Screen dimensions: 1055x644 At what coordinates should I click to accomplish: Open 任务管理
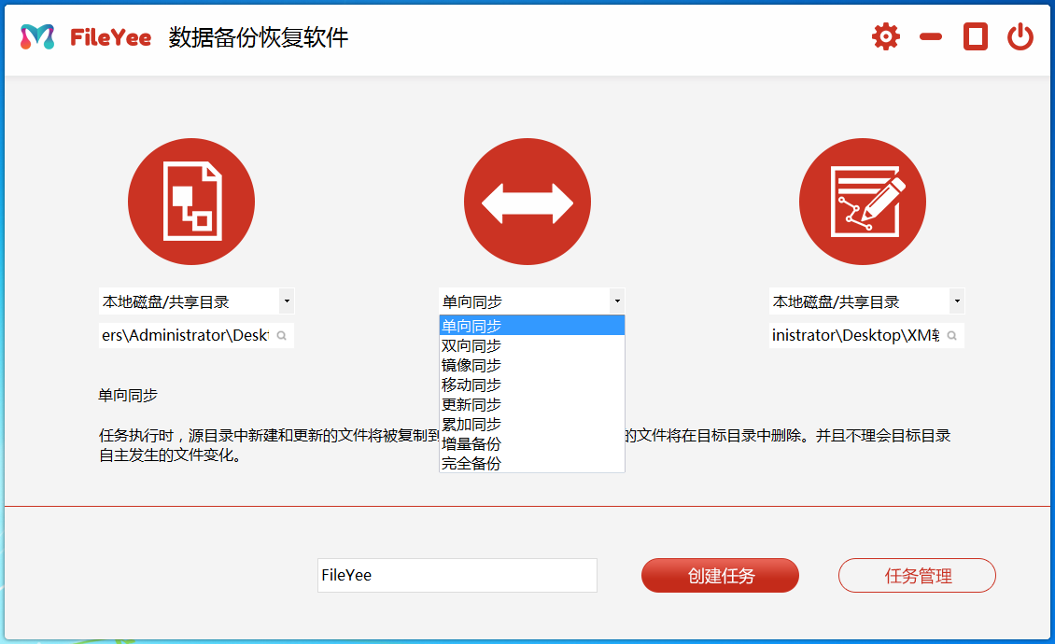pyautogui.click(x=917, y=575)
